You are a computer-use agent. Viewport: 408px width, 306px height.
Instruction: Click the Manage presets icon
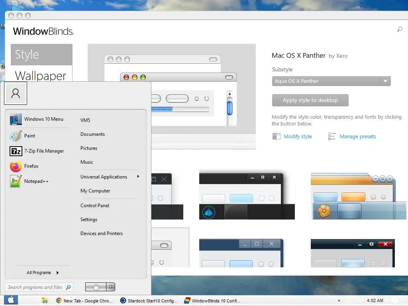tap(332, 136)
